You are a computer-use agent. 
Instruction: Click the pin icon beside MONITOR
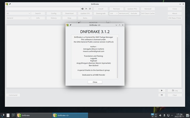click(79, 22)
